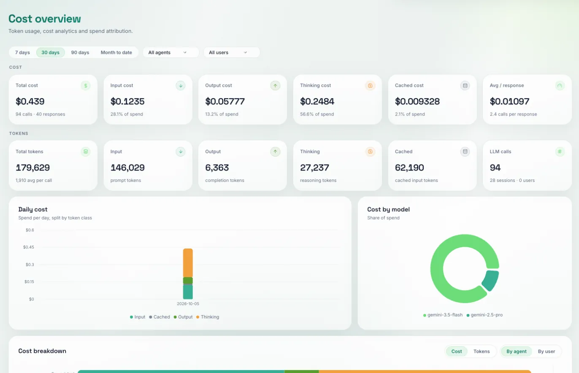Toggle Input series in Daily cost legend
The width and height of the screenshot is (579, 373).
[x=138, y=317]
